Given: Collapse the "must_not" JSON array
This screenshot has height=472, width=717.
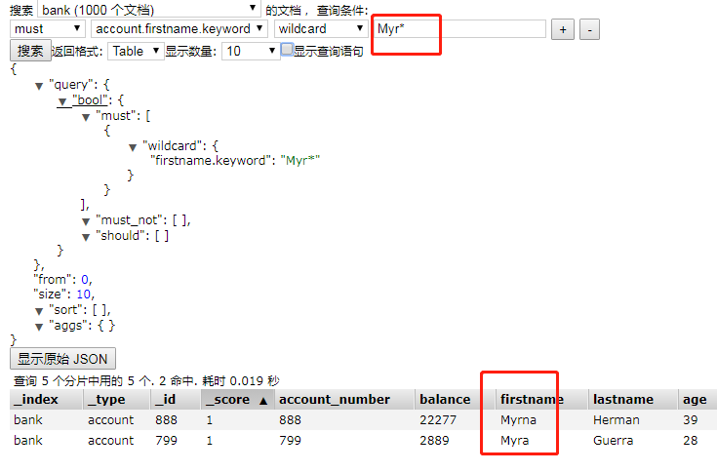Looking at the screenshot, I should (86, 221).
